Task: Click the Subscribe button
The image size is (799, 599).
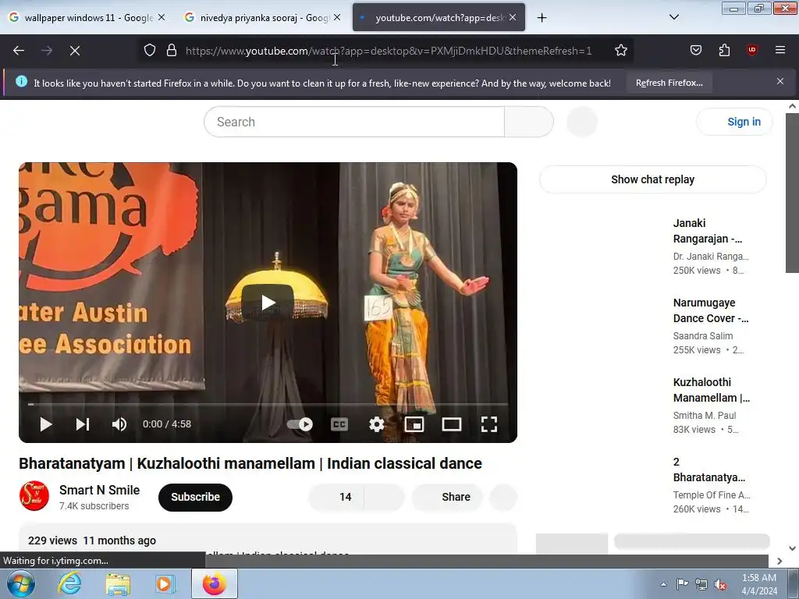Action: [x=195, y=497]
